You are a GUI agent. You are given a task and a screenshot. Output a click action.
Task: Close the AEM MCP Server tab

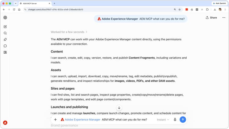(x=49, y=3)
